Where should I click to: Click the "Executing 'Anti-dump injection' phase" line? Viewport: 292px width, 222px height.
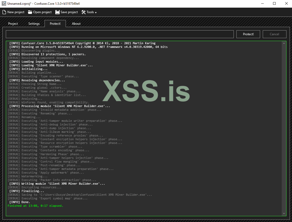click(49, 128)
